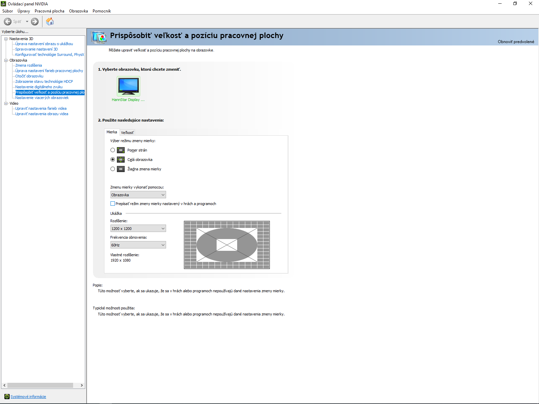Open the Systémové informácie link
The image size is (539, 404).
point(28,397)
